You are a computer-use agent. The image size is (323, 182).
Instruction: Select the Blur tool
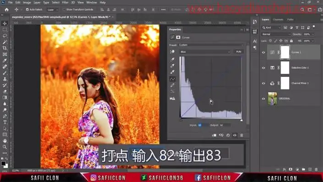point(5,104)
